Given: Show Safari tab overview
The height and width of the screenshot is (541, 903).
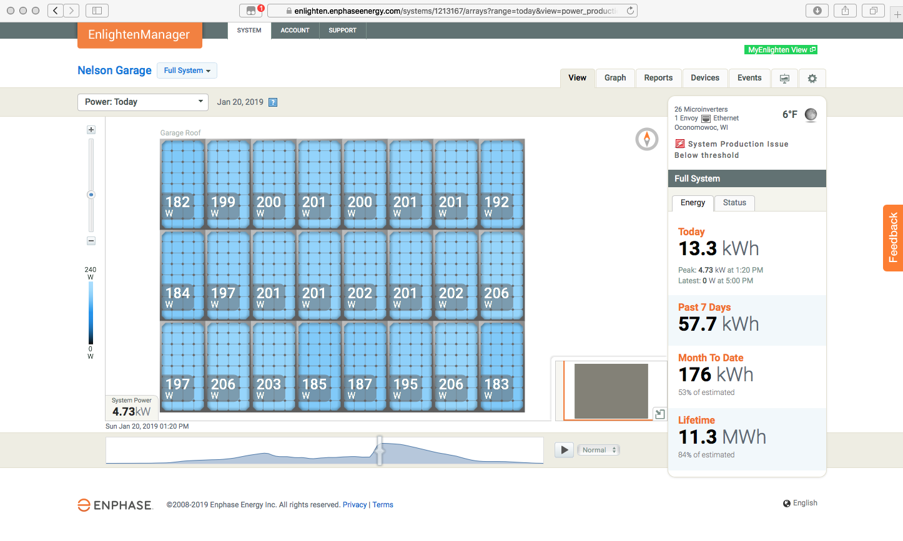Looking at the screenshot, I should click(873, 11).
